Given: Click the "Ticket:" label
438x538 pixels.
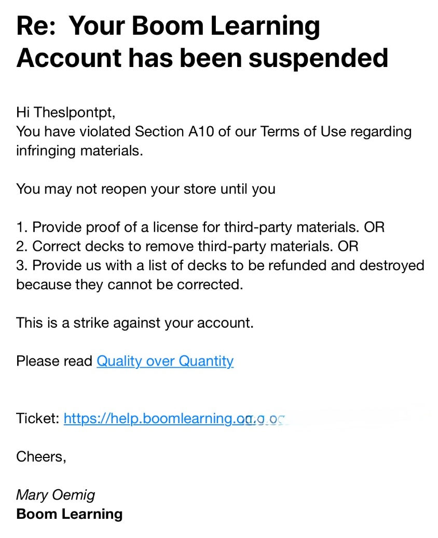Looking at the screenshot, I should (37, 418).
